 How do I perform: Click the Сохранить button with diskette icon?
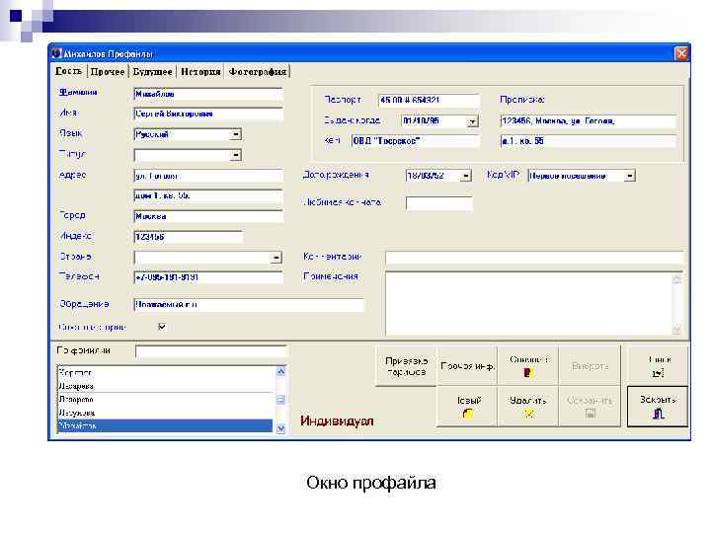[590, 407]
